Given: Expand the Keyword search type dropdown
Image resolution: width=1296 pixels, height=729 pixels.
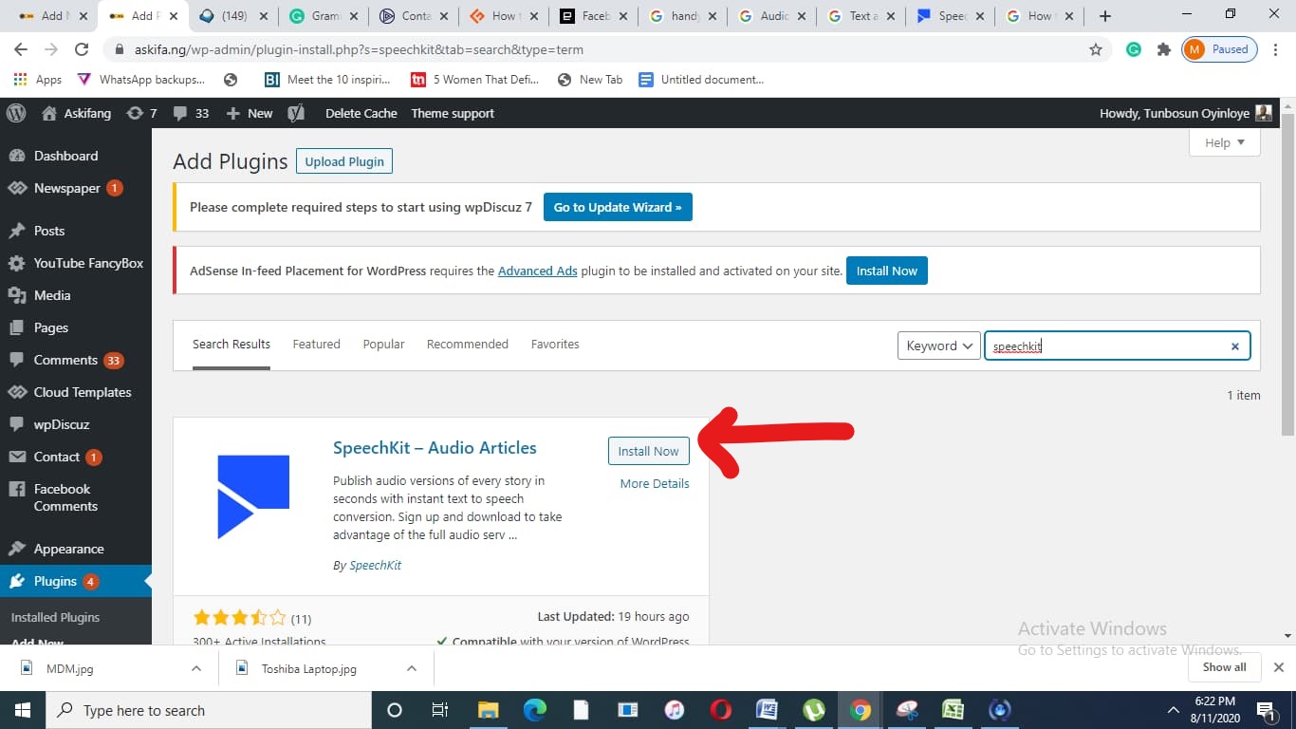Looking at the screenshot, I should click(939, 346).
